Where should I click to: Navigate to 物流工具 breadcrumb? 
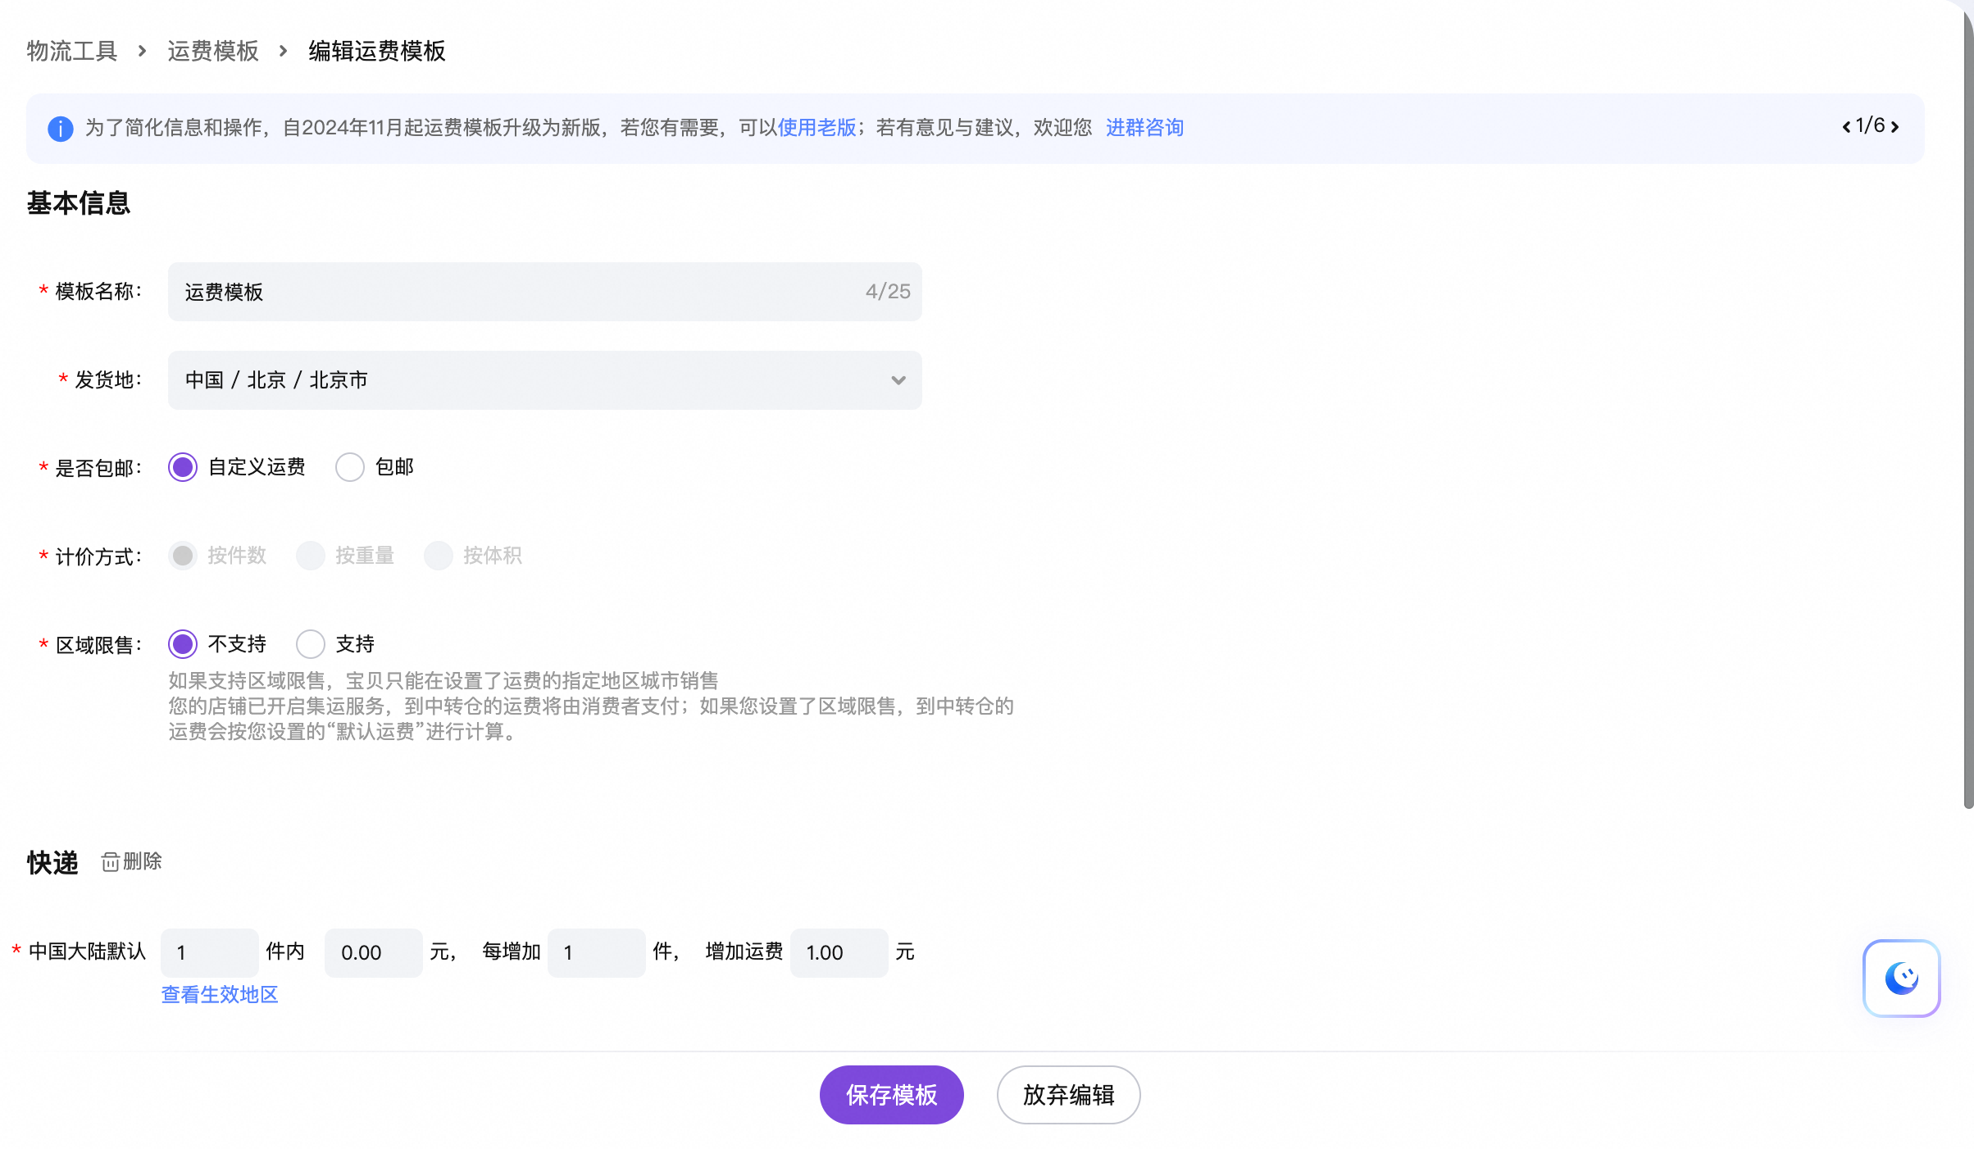pyautogui.click(x=72, y=51)
